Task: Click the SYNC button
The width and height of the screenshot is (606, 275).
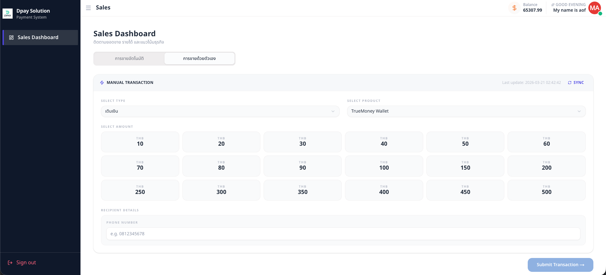Action: click(576, 83)
